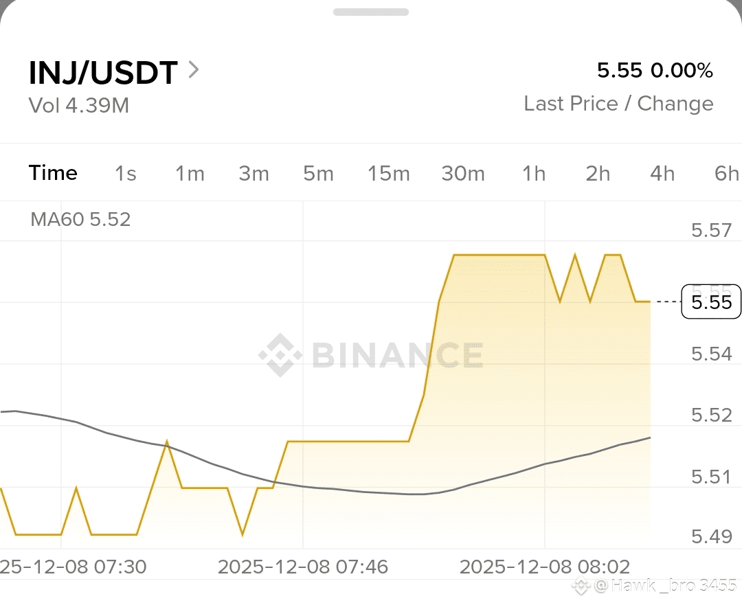Toggle Last Price / Change display

[x=618, y=104]
